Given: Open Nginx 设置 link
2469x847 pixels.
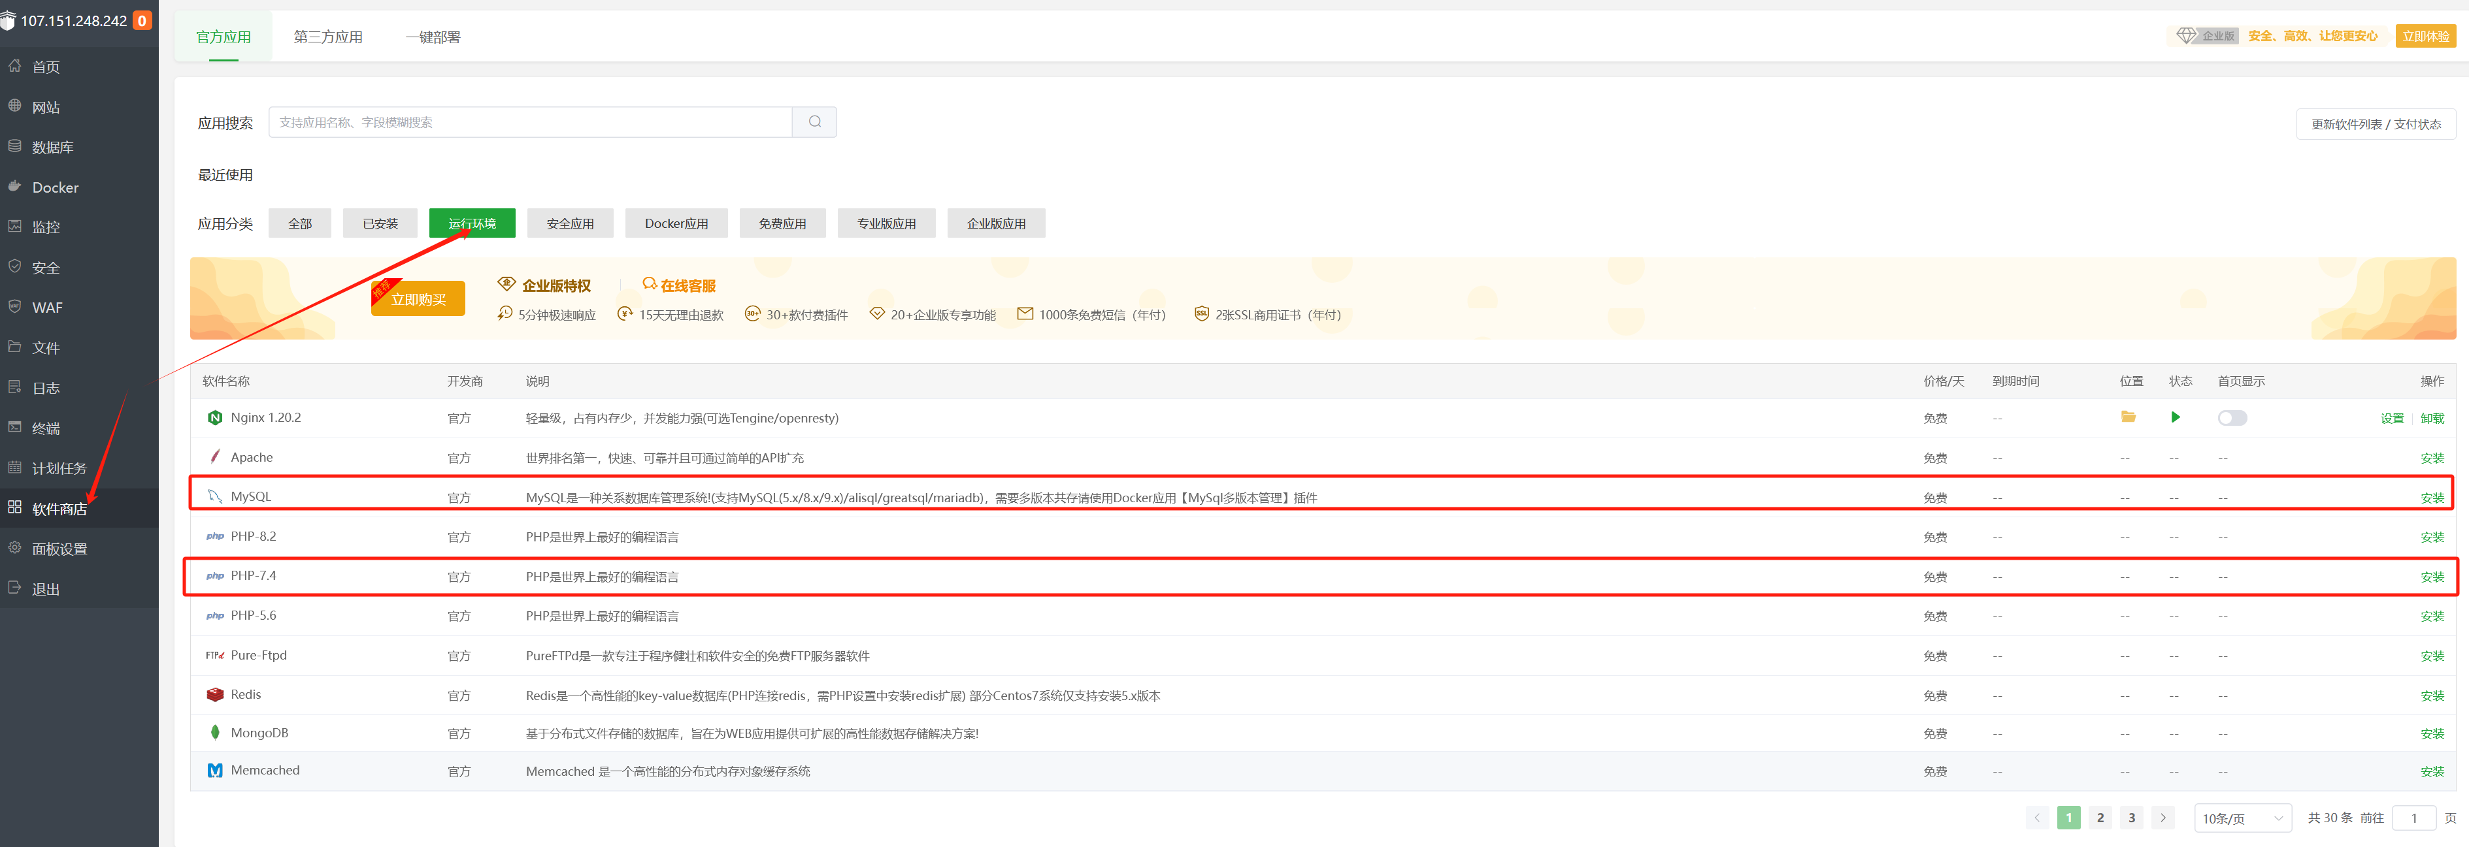Looking at the screenshot, I should 2393,418.
